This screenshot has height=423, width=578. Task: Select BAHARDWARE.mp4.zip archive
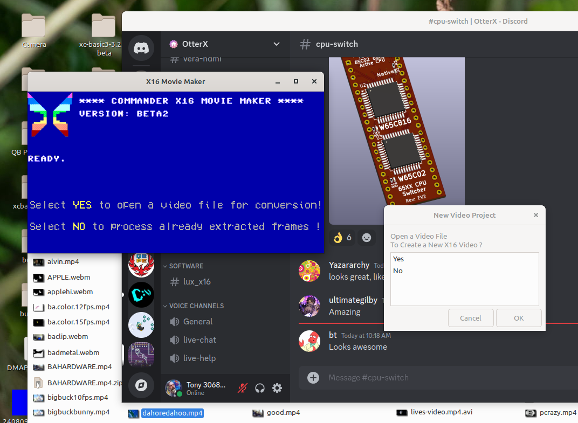[77, 383]
